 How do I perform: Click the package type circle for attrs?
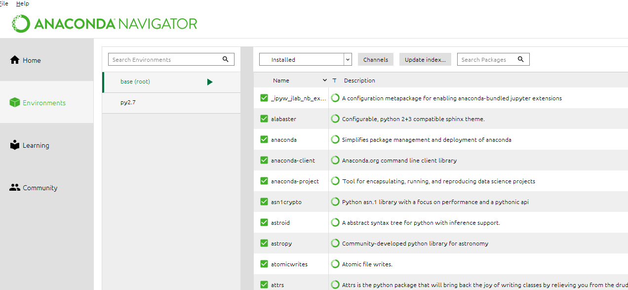(335, 285)
